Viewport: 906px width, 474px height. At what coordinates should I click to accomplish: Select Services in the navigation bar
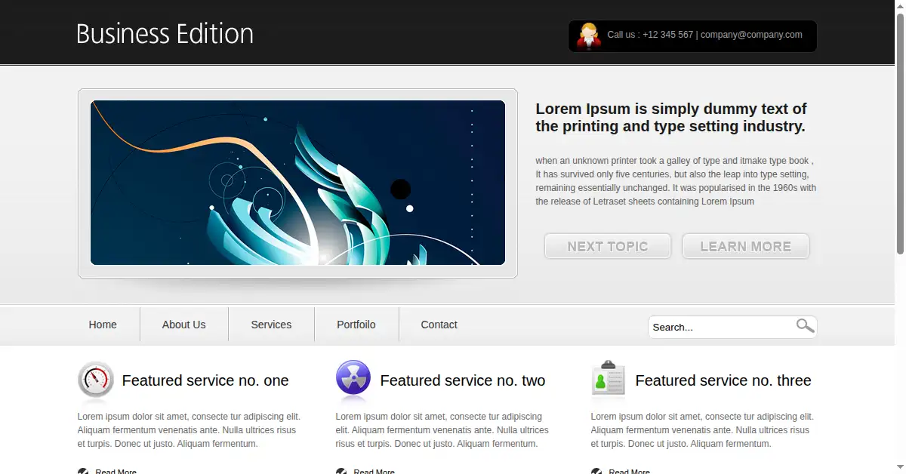271,325
